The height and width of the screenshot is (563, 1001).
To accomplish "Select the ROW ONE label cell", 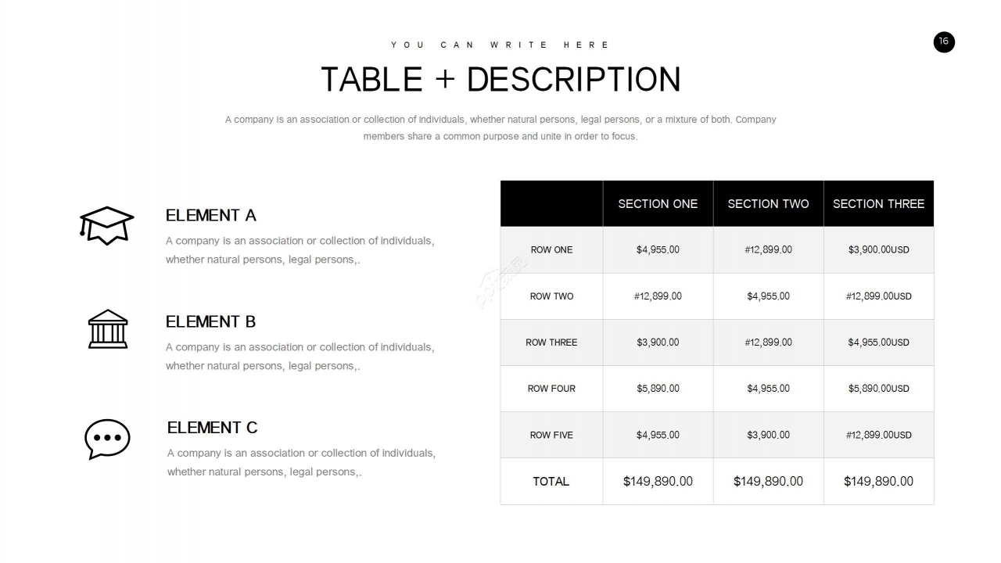I will [551, 250].
